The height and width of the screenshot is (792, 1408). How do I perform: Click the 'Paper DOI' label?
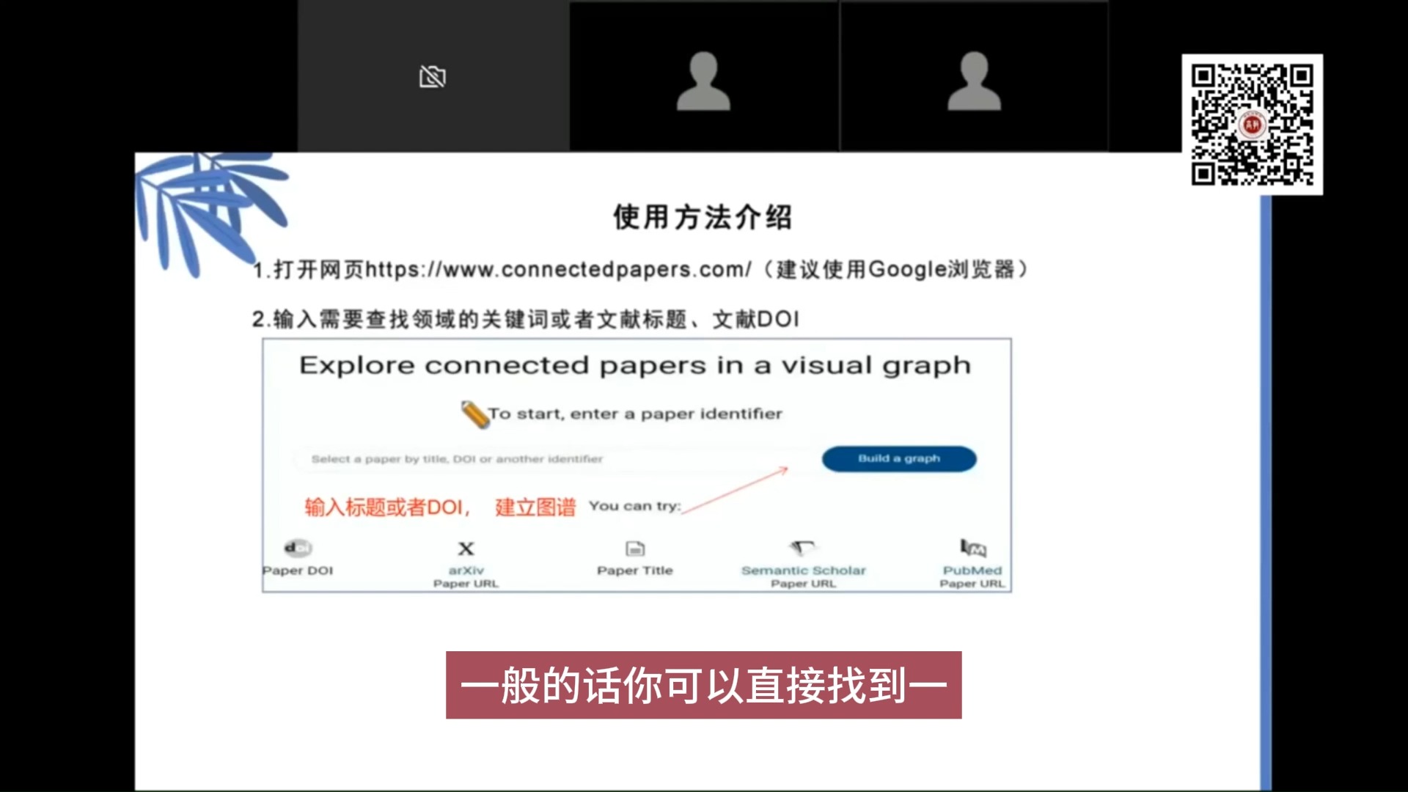298,571
